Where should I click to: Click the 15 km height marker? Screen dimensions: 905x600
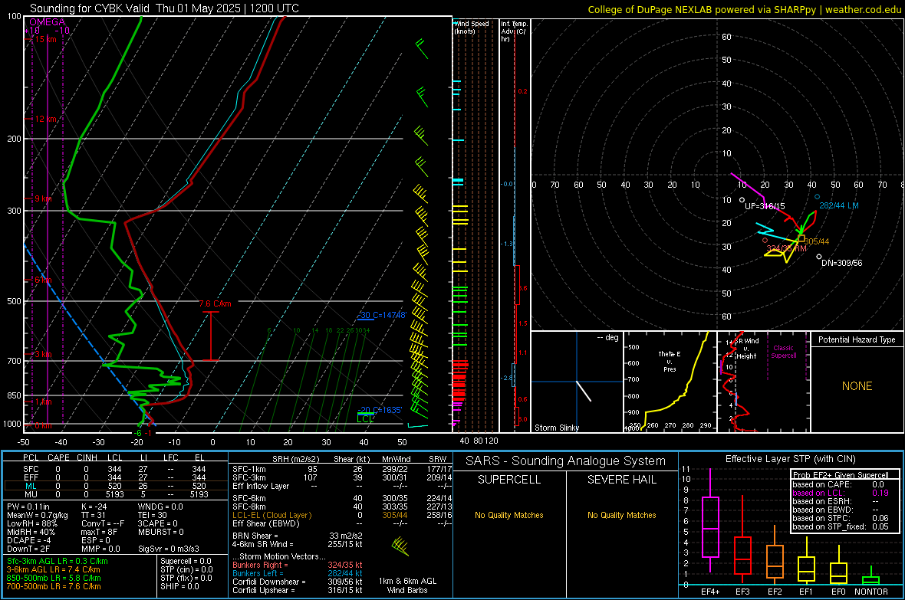coord(45,39)
